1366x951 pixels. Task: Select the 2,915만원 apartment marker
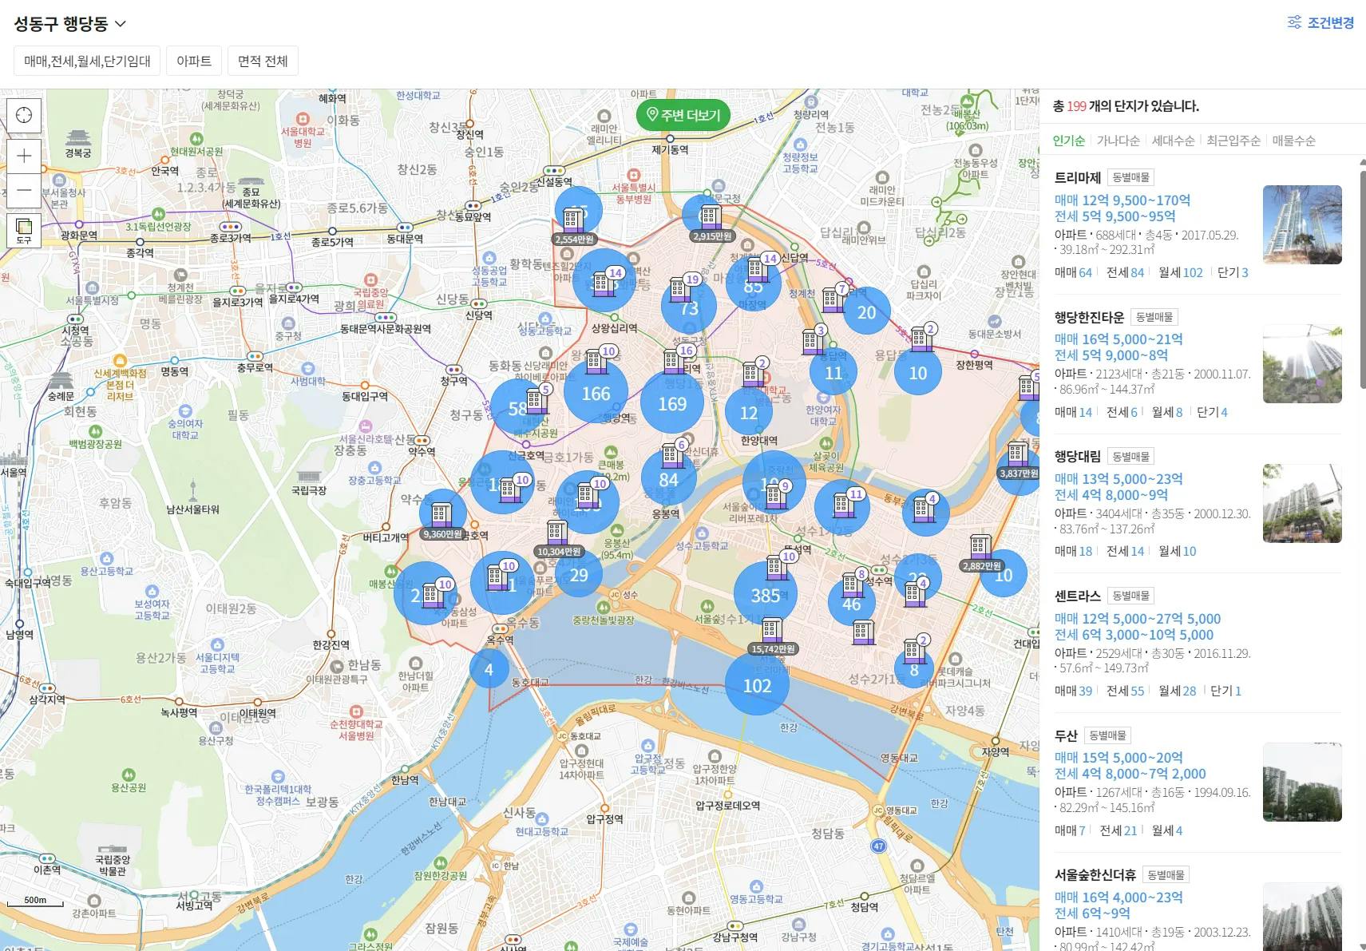[711, 224]
